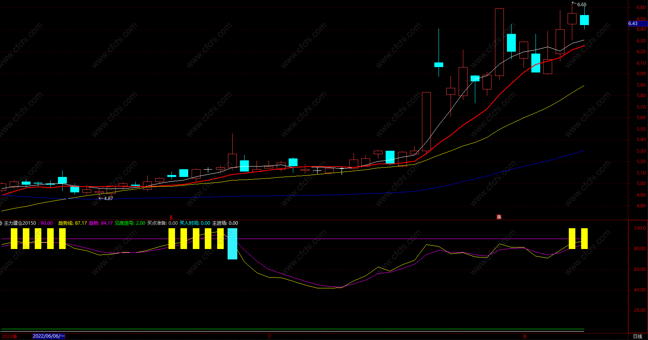Click the 涨 marker below the chart

499,217
